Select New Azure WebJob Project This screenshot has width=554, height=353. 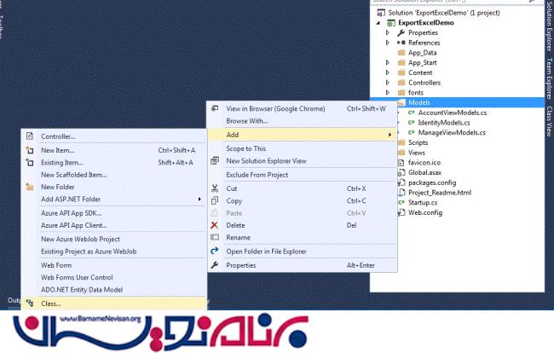[x=113, y=240]
